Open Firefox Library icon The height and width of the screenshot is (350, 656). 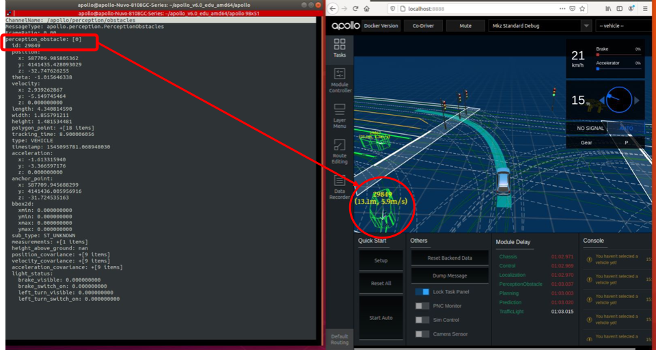pyautogui.click(x=608, y=8)
